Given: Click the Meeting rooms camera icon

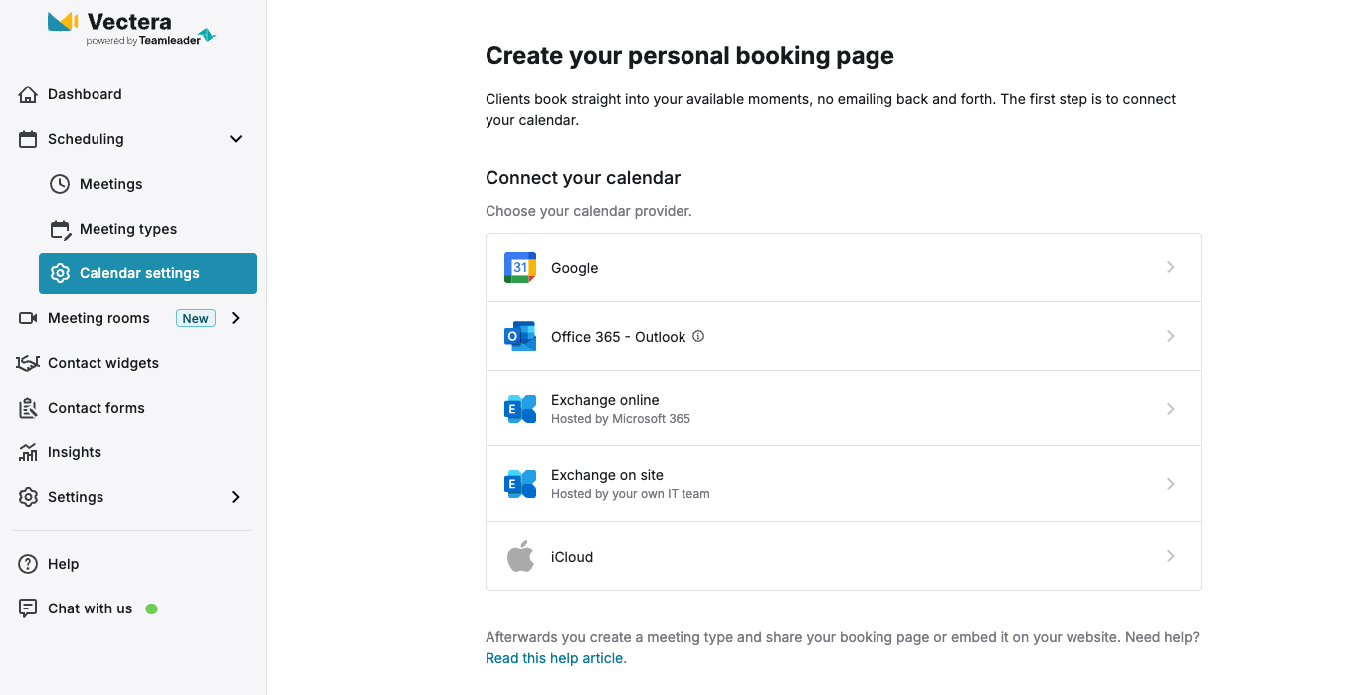Looking at the screenshot, I should click(28, 318).
